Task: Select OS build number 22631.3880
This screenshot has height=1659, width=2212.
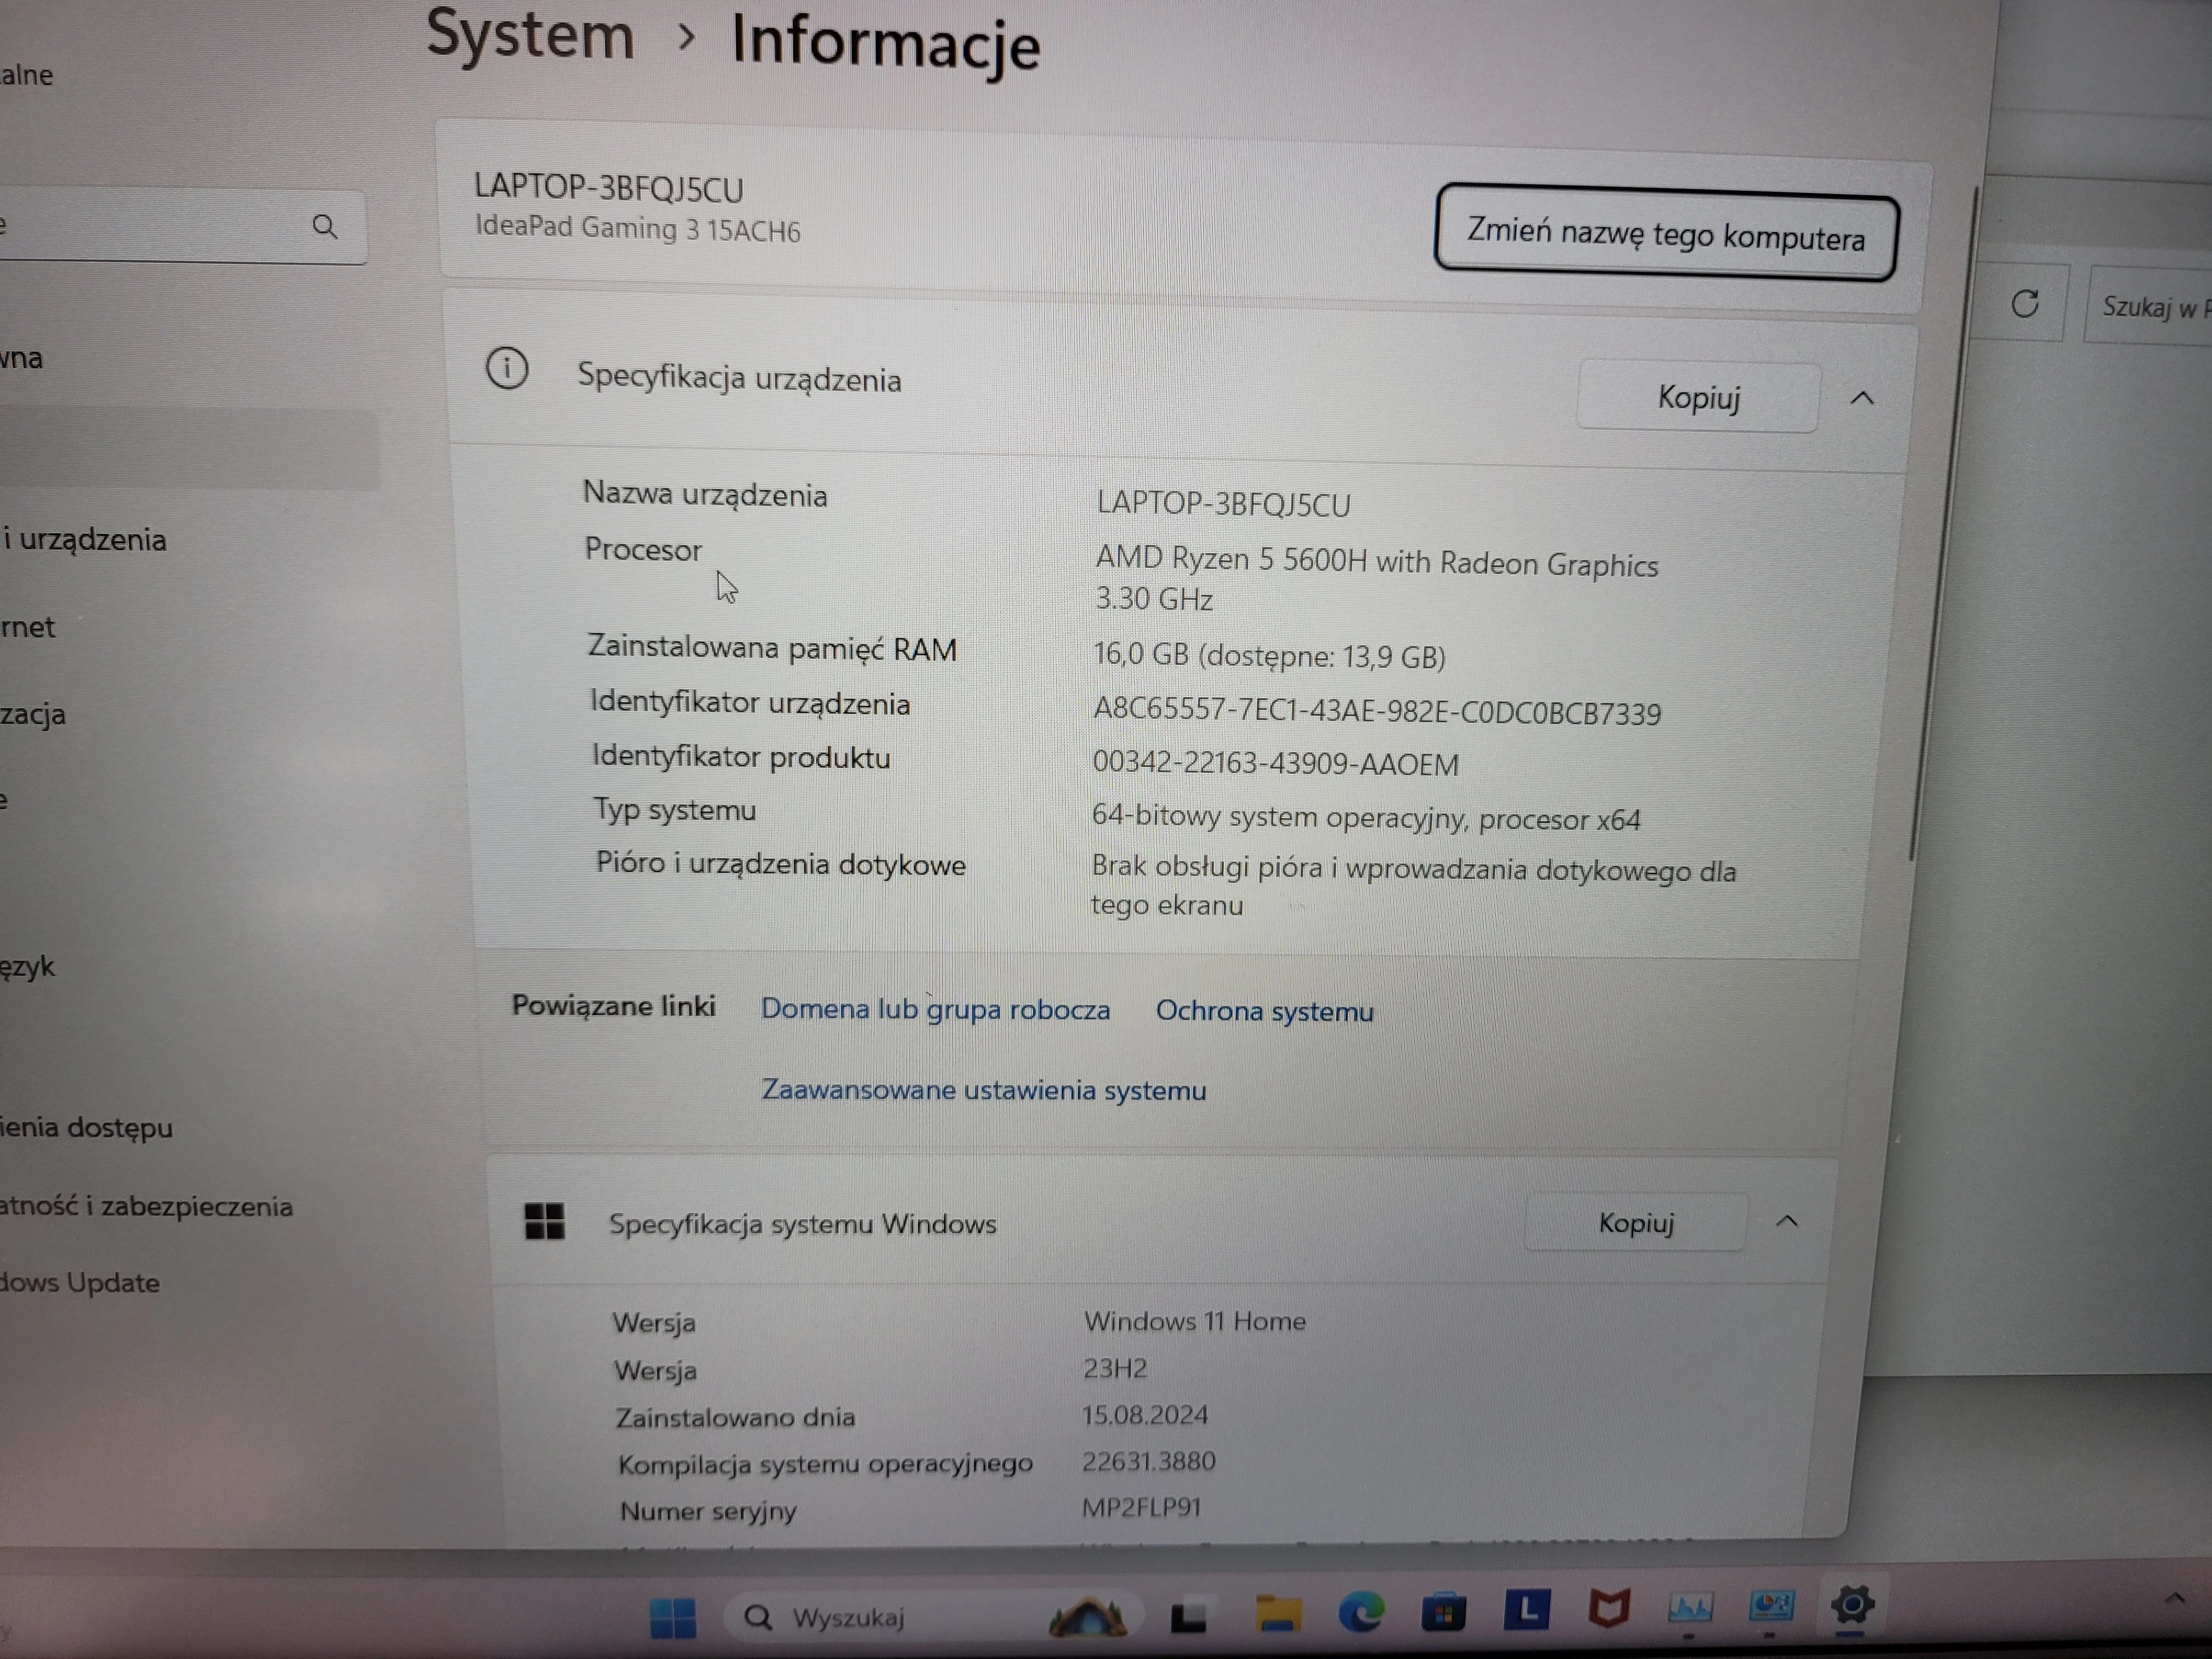Action: click(1148, 1461)
